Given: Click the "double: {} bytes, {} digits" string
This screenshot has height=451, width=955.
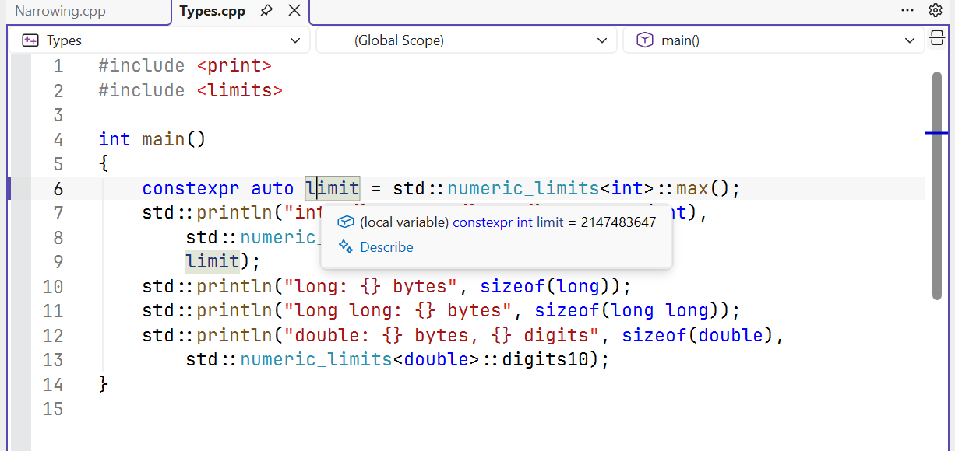Looking at the screenshot, I should point(441,335).
